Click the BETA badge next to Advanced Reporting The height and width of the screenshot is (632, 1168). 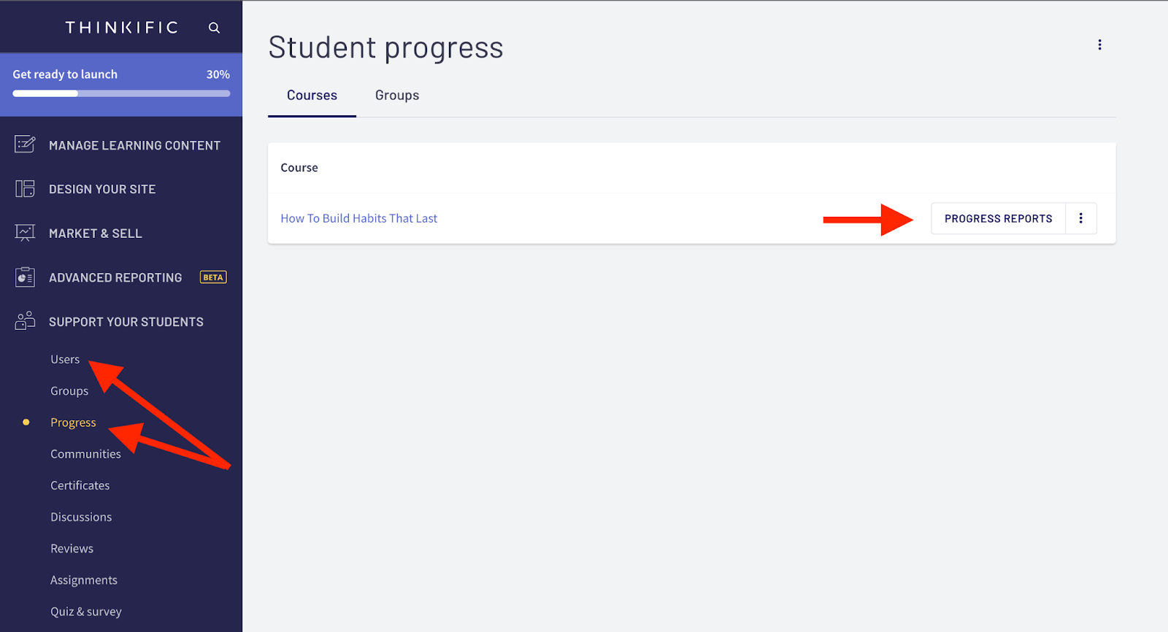point(213,277)
